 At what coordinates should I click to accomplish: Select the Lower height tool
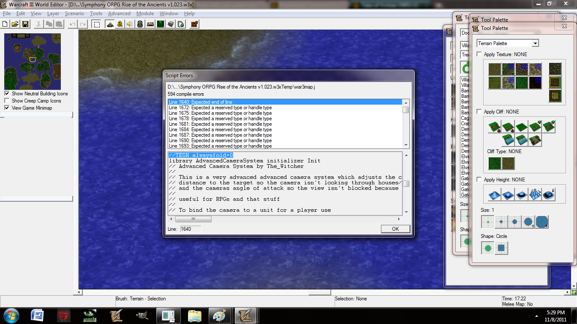click(508, 194)
